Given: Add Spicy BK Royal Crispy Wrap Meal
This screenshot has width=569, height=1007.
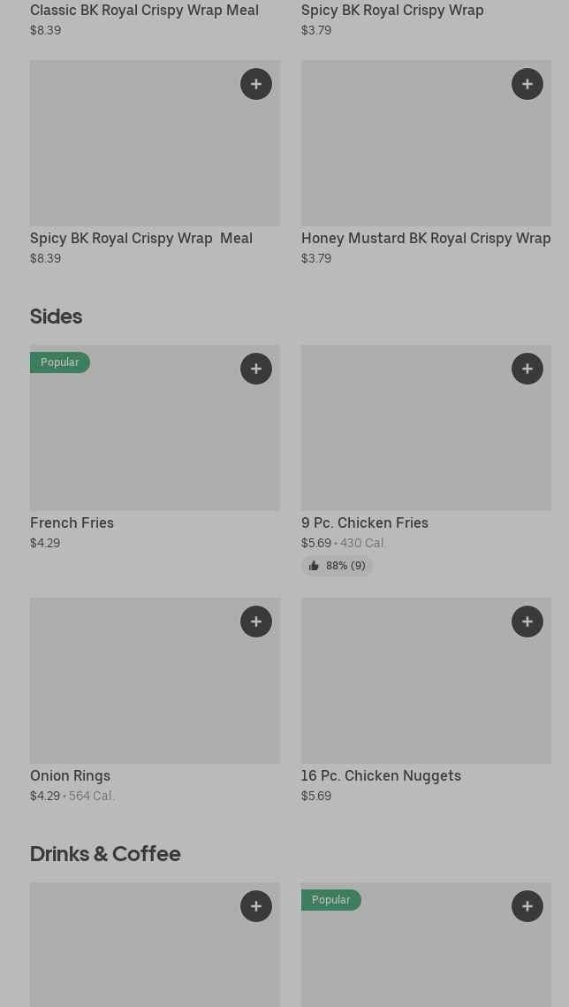Looking at the screenshot, I should tap(256, 84).
